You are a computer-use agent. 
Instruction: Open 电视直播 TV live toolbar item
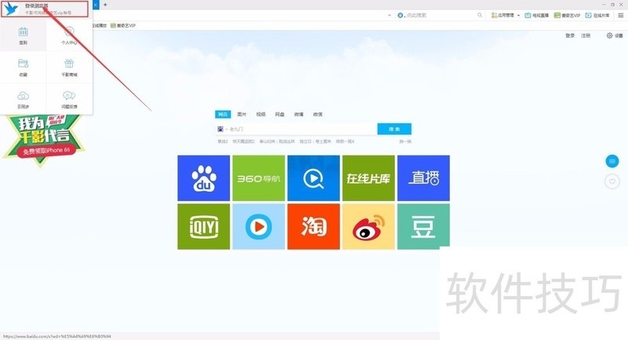tap(537, 15)
